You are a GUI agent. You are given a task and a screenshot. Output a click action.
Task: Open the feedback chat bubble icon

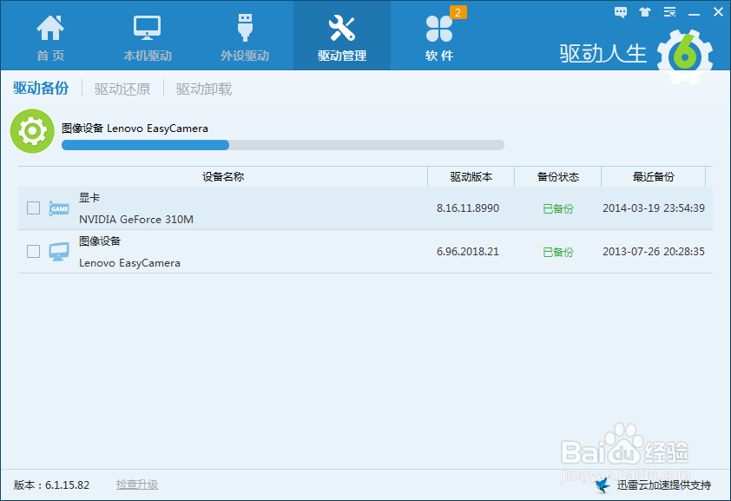coord(621,12)
